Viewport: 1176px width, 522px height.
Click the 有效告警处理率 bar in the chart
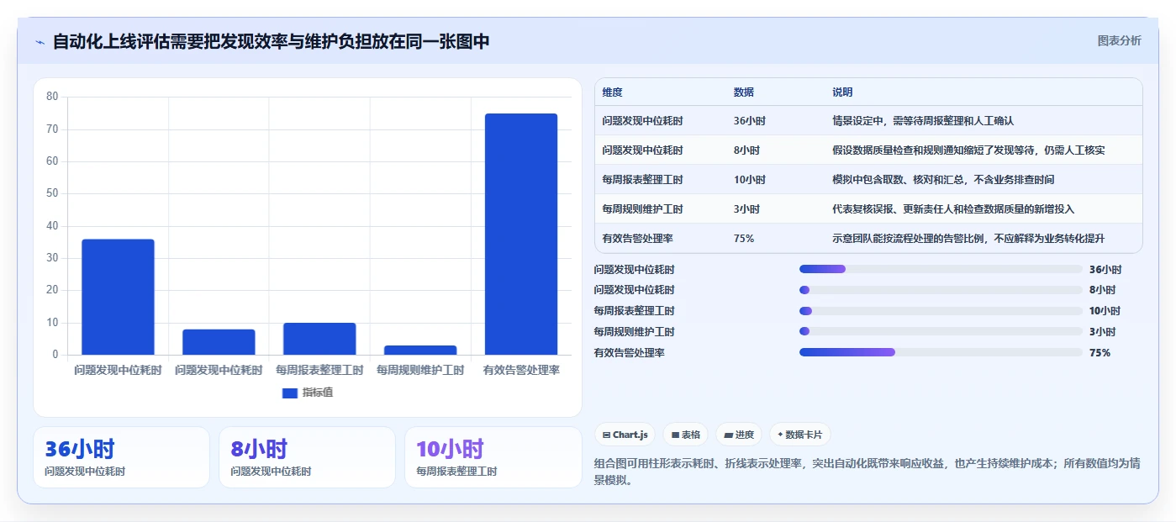pyautogui.click(x=521, y=234)
